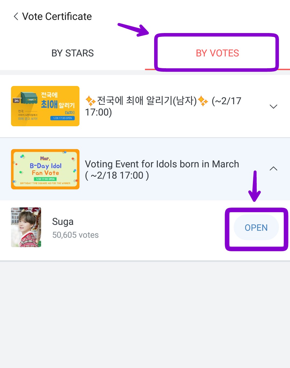
Task: Expand the 전국에 최애 알리기 event row
Action: click(273, 107)
